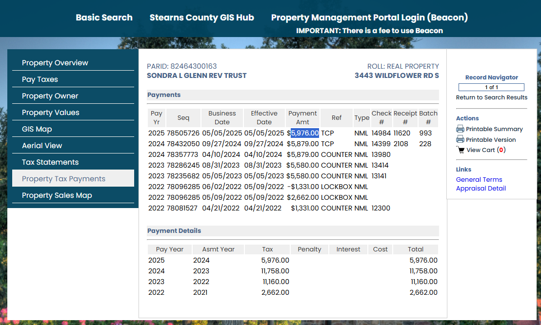Click the printer icon beside Printable Summary
This screenshot has height=325, width=541.
pyautogui.click(x=460, y=129)
